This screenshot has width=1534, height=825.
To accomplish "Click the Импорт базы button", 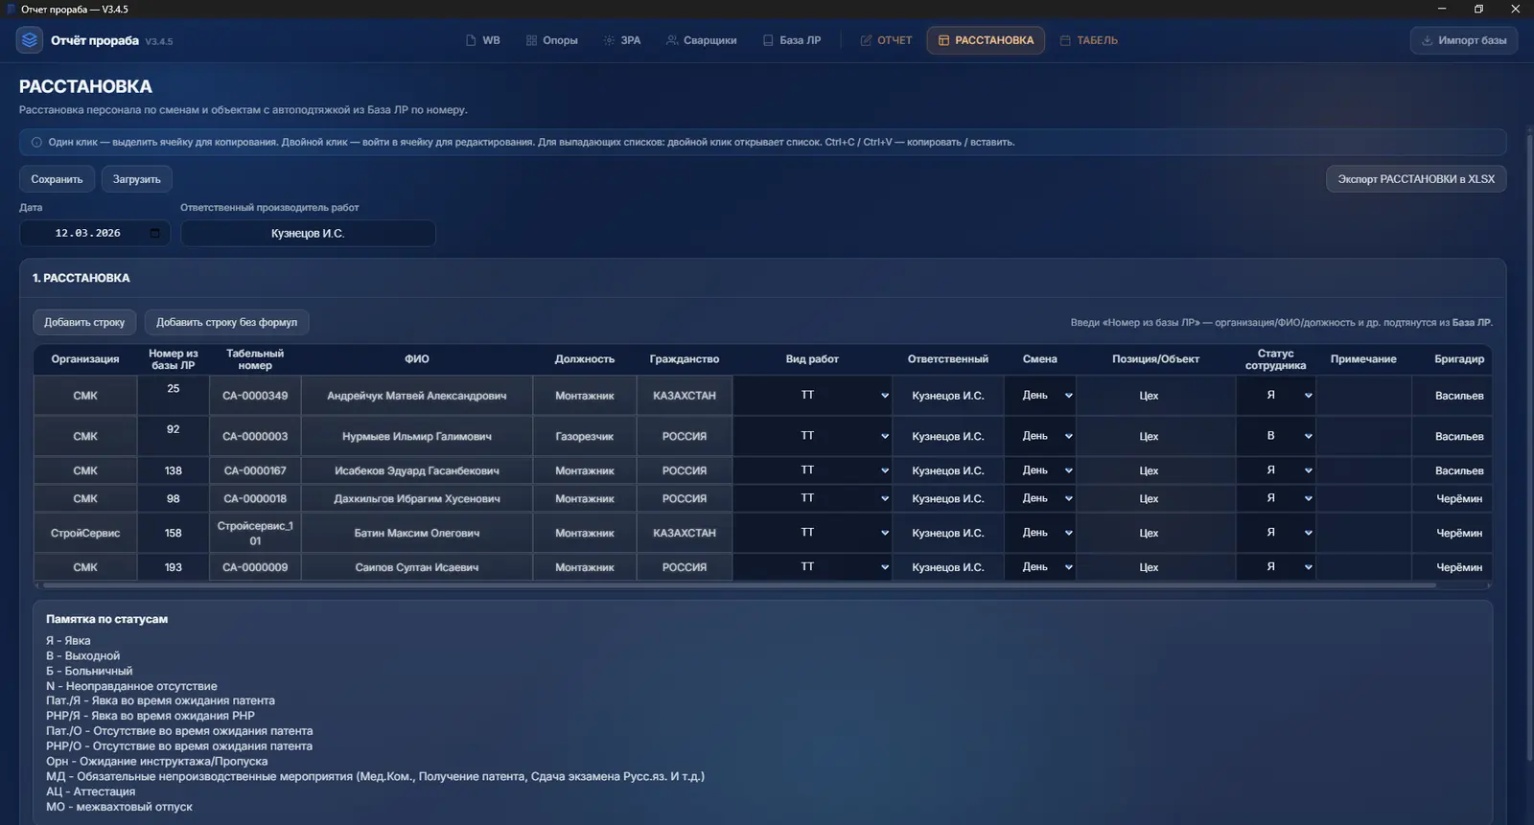I will click(1463, 40).
